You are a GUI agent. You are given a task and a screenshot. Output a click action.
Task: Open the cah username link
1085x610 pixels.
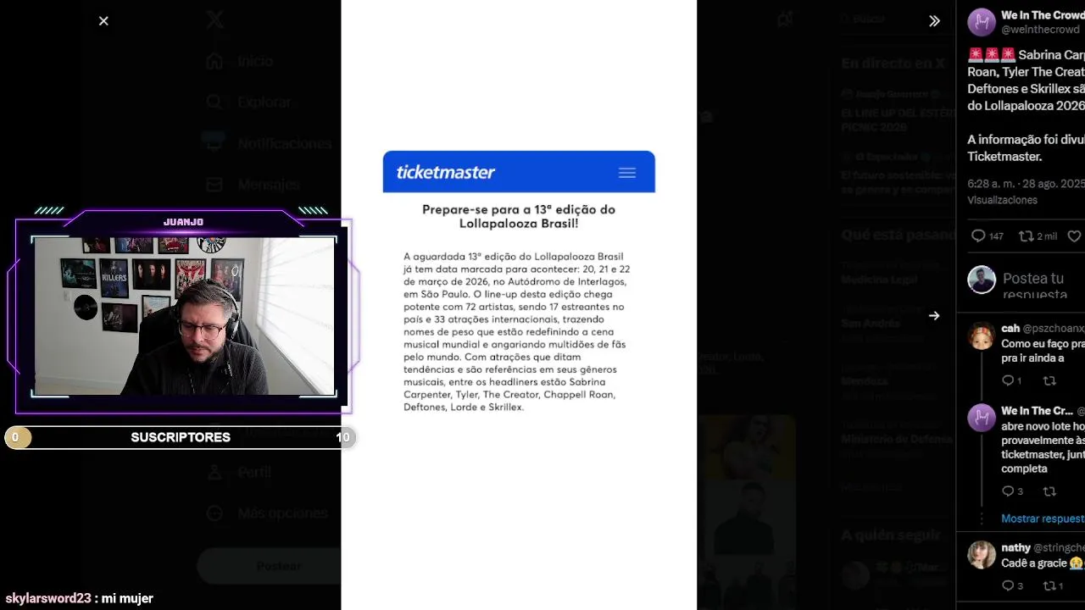point(1010,328)
